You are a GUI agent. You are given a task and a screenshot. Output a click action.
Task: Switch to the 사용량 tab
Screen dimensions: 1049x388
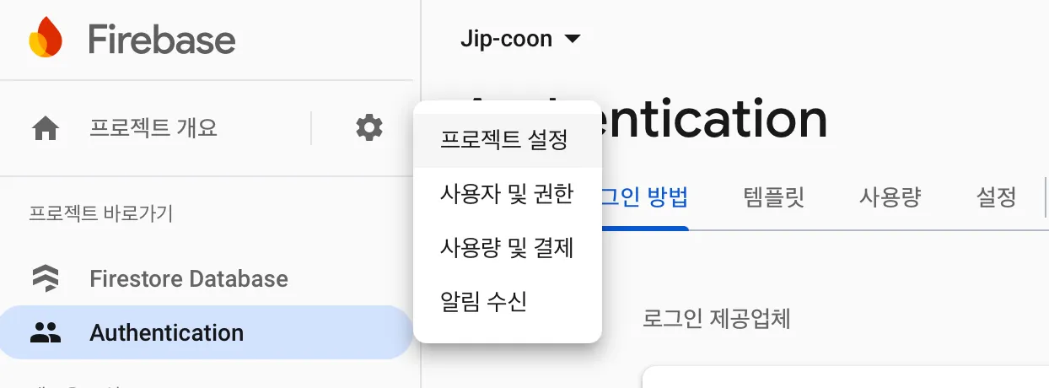coord(890,197)
